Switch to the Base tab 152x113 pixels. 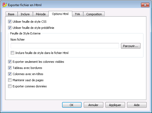coord(12,14)
